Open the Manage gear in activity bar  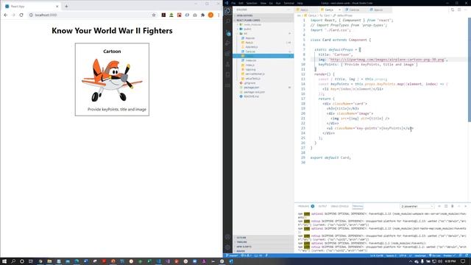tap(227, 247)
